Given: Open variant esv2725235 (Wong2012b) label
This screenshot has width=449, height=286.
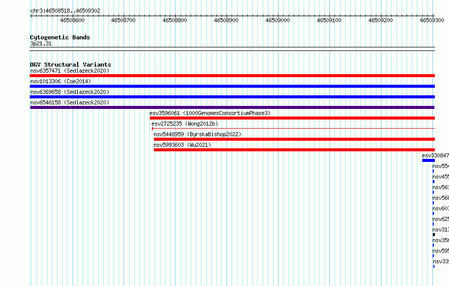Looking at the screenshot, I should 185,124.
